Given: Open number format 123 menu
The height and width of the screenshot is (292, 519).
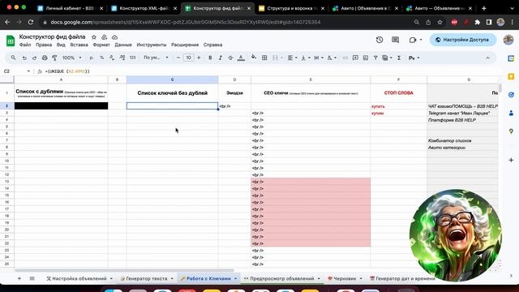Looking at the screenshot, I should tap(132, 58).
